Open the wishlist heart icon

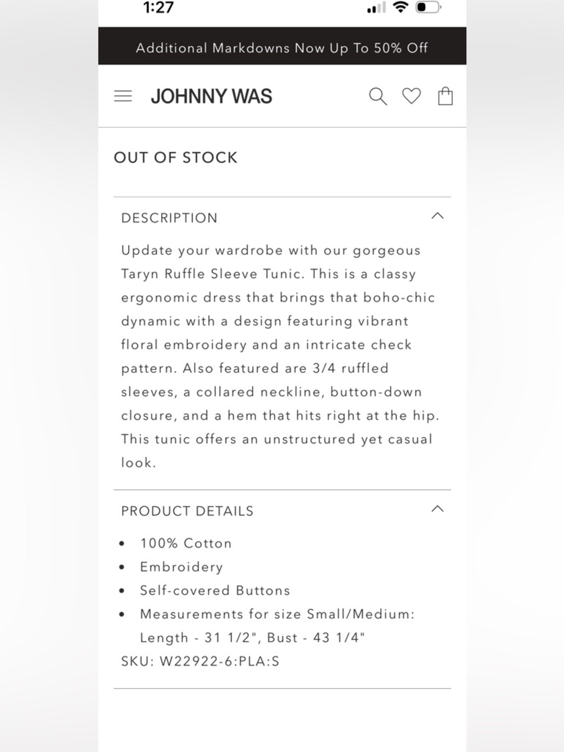click(x=411, y=96)
